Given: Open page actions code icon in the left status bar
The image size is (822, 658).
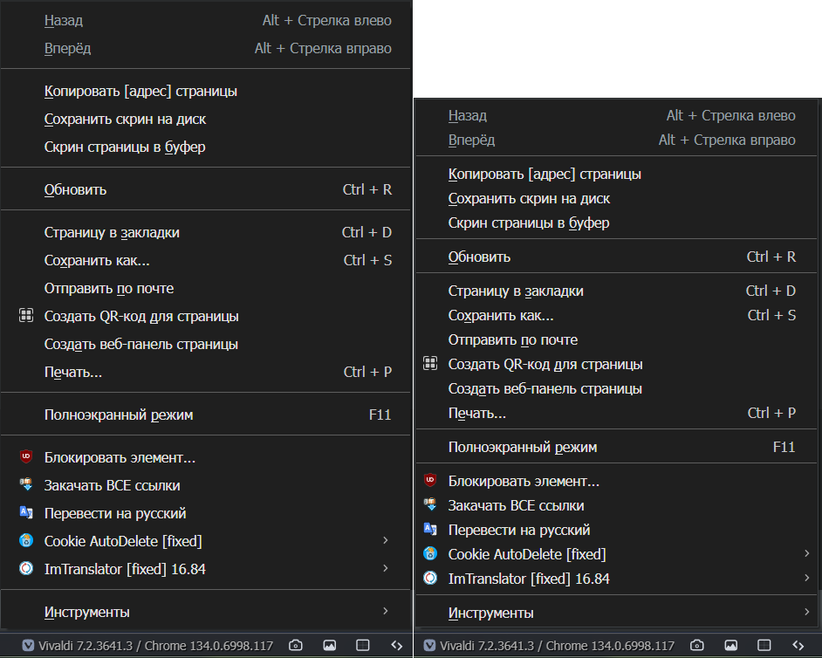Looking at the screenshot, I should [397, 646].
